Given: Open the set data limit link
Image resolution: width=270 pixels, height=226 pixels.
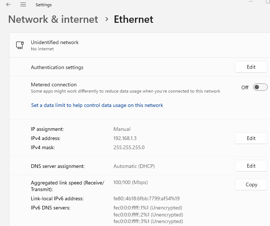Looking at the screenshot, I should coord(97,105).
